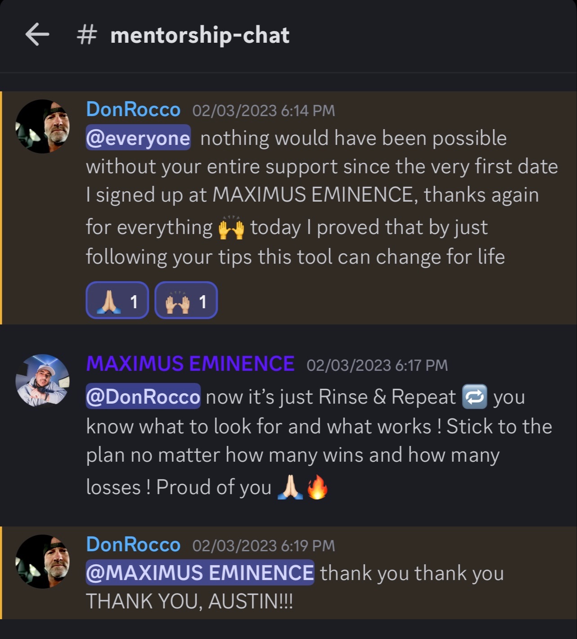Select the @MAXIMUS EMINENCE mention
The height and width of the screenshot is (639, 577).
point(200,572)
